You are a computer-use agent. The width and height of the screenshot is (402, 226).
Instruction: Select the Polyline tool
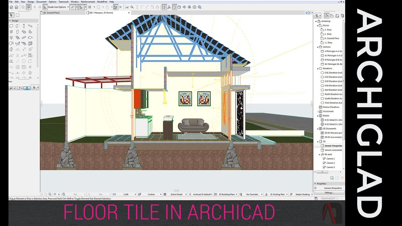coord(30,61)
